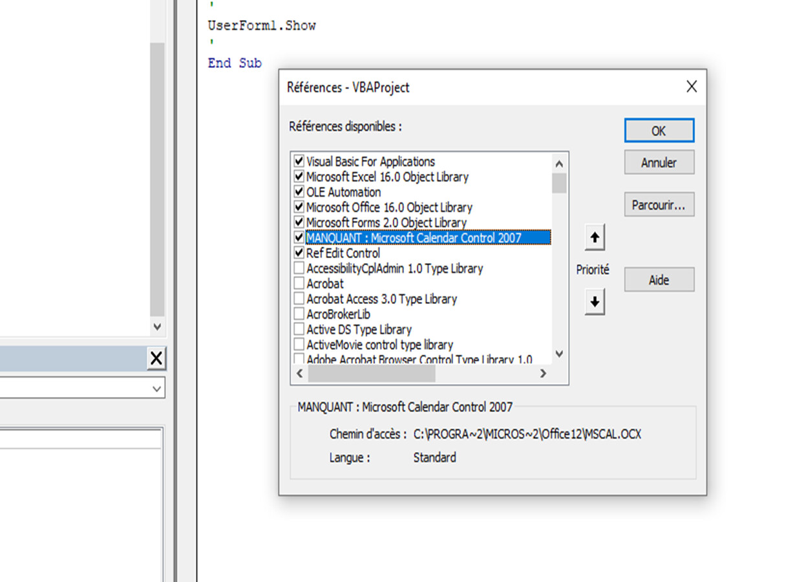Uncheck Microsoft Forms 2.0 Object Library
The image size is (795, 582).
click(x=299, y=222)
